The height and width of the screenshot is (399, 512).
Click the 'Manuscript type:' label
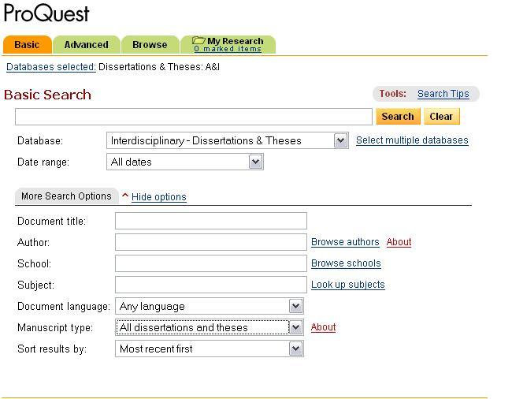click(x=55, y=328)
